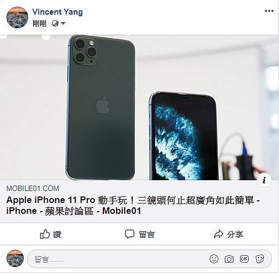Focus the 留言 comment input field
This screenshot has width=279, height=273.
click(x=150, y=259)
